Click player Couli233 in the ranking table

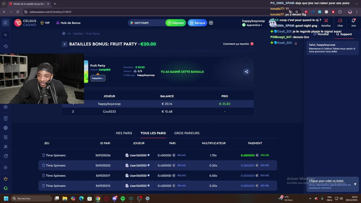109,112
